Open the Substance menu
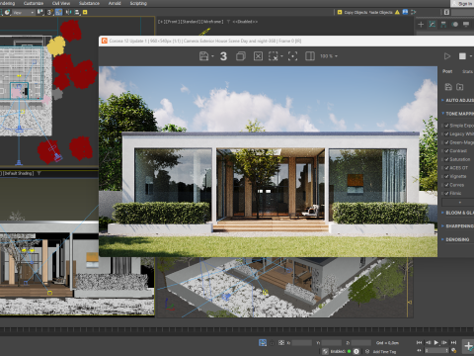Image resolution: width=474 pixels, height=356 pixels. [89, 3]
